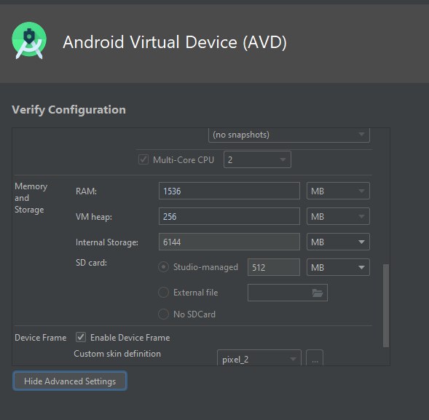Click the SD card size field showing 512
This screenshot has width=429, height=420.
coord(274,267)
